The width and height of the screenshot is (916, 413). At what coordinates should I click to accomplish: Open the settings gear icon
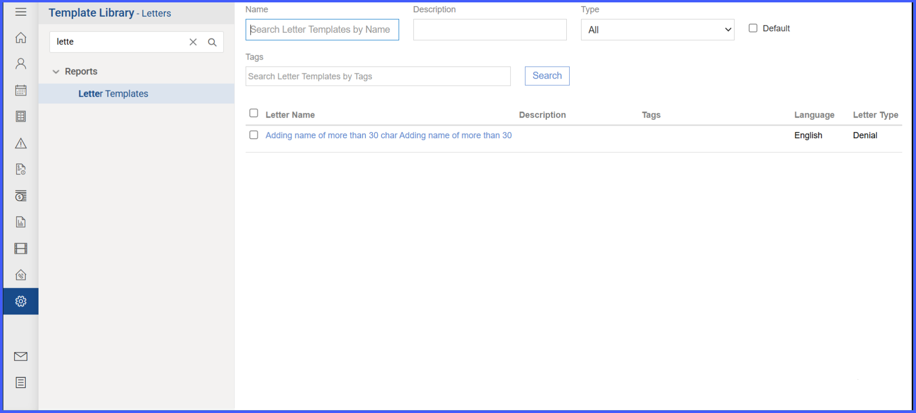(20, 301)
